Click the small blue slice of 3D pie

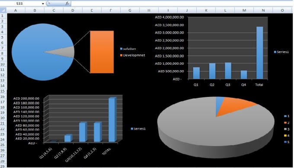coord(219,104)
